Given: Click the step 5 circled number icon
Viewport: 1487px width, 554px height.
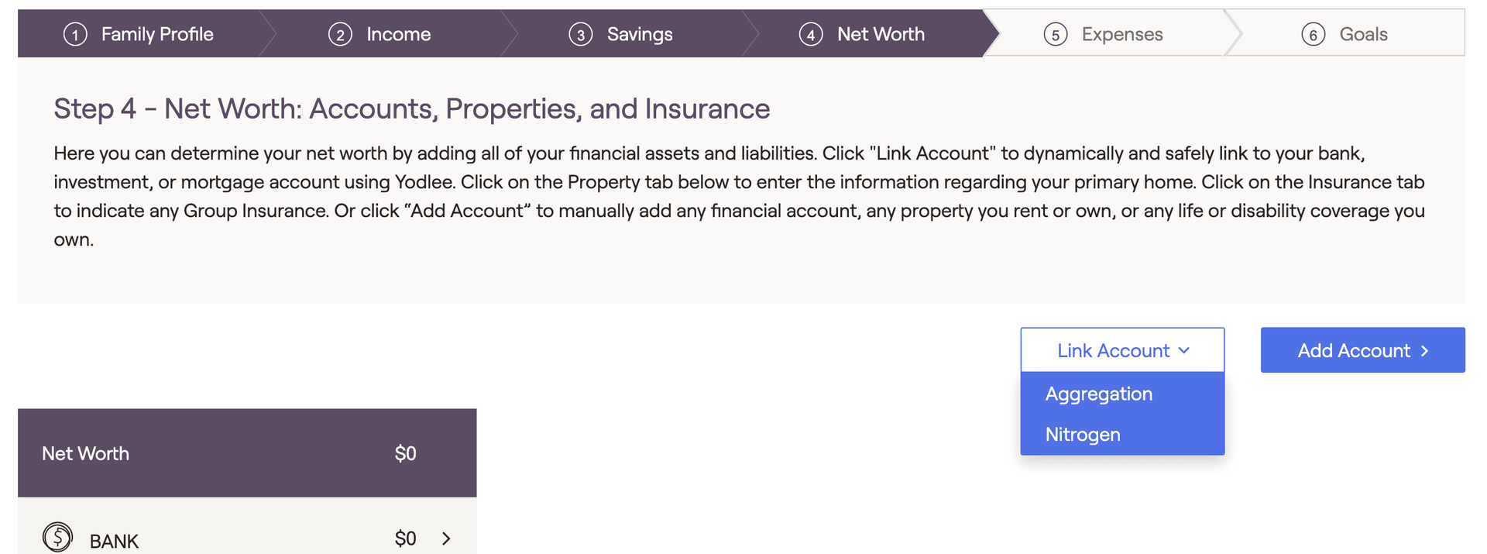Looking at the screenshot, I should click(1056, 35).
